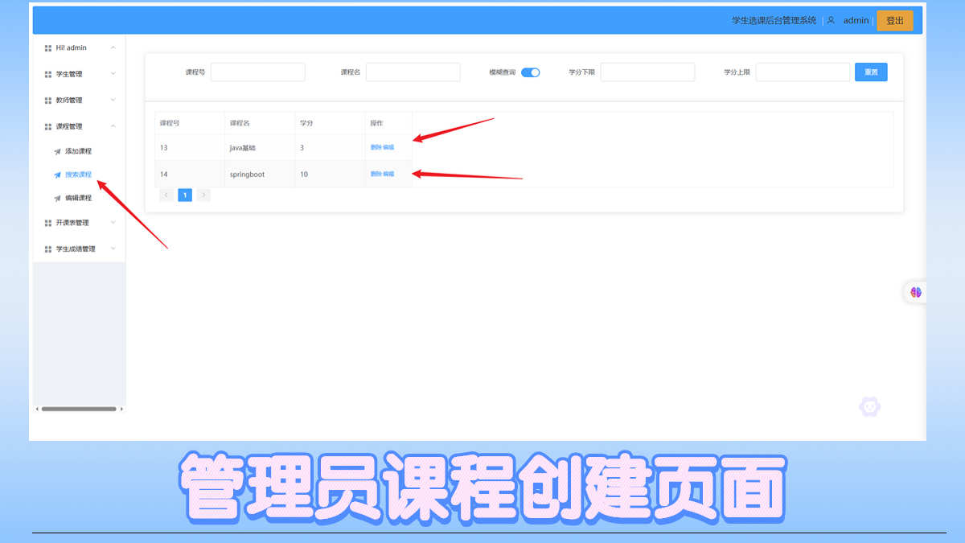Collapse the Hi! admin menu chevron
Screen dimensions: 965x543
click(113, 47)
